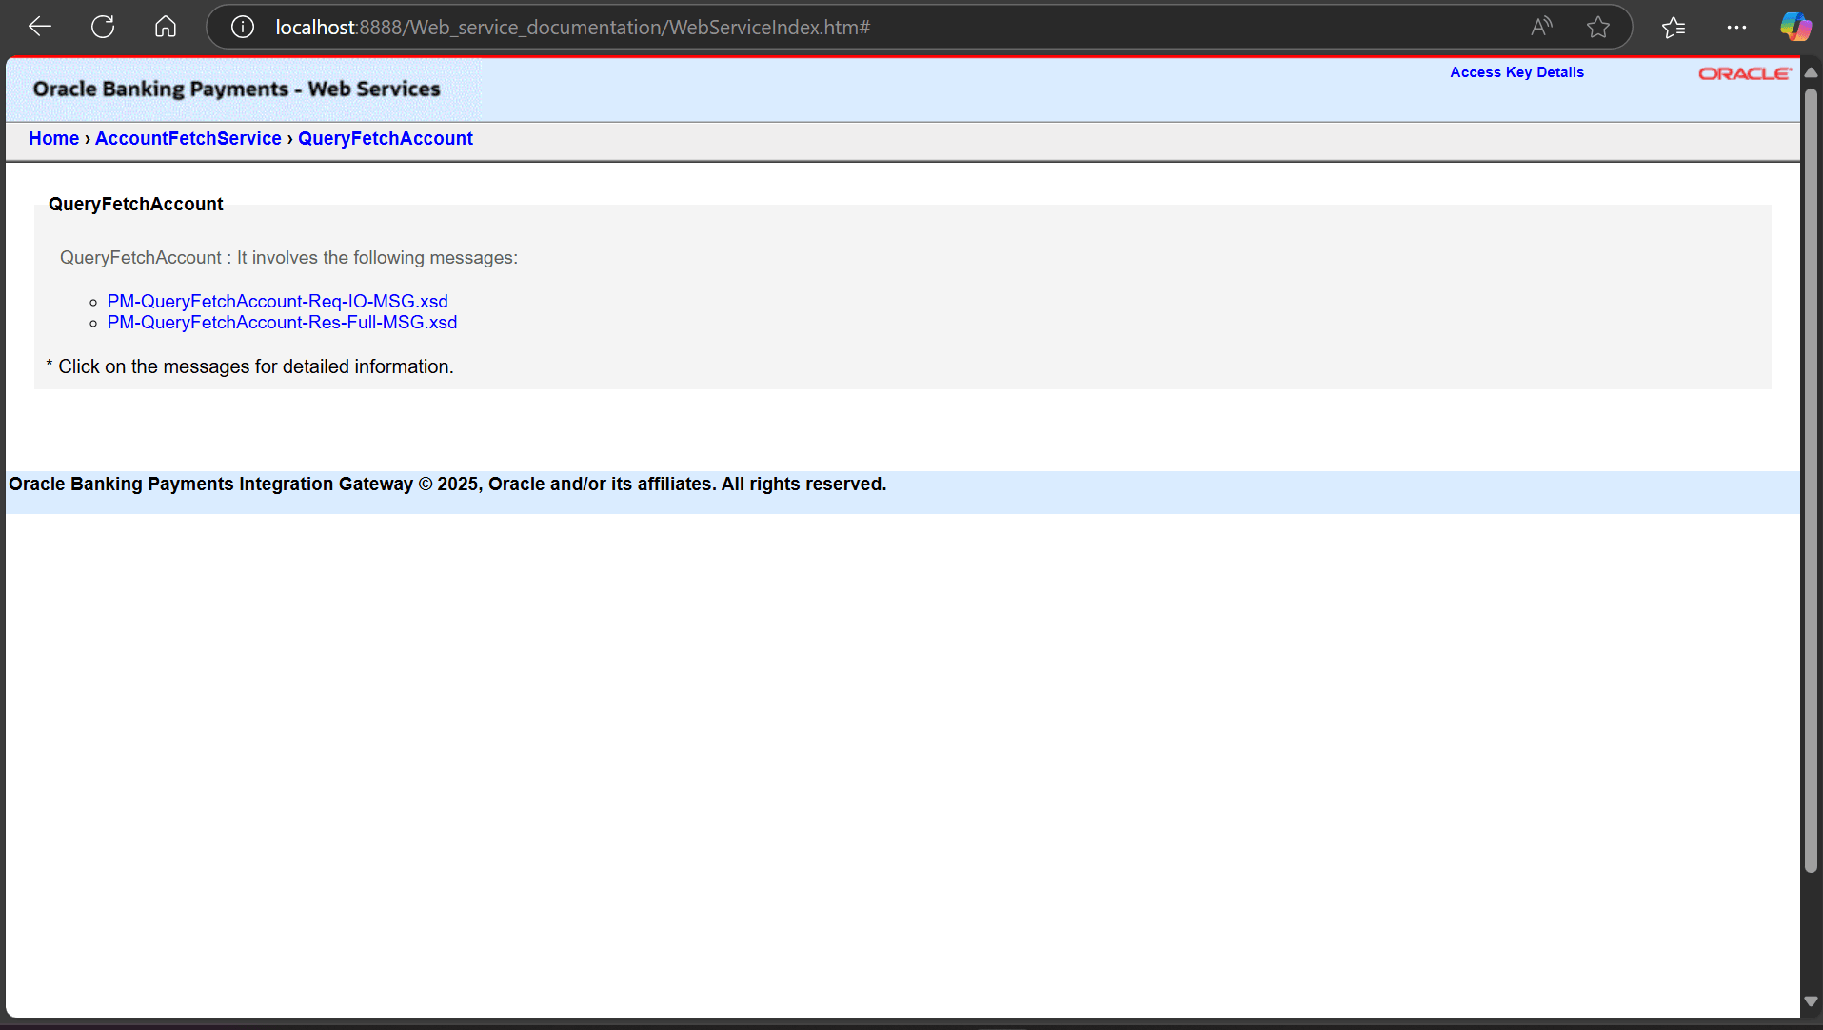
Task: Click scrollbar up arrow
Action: coord(1811,72)
